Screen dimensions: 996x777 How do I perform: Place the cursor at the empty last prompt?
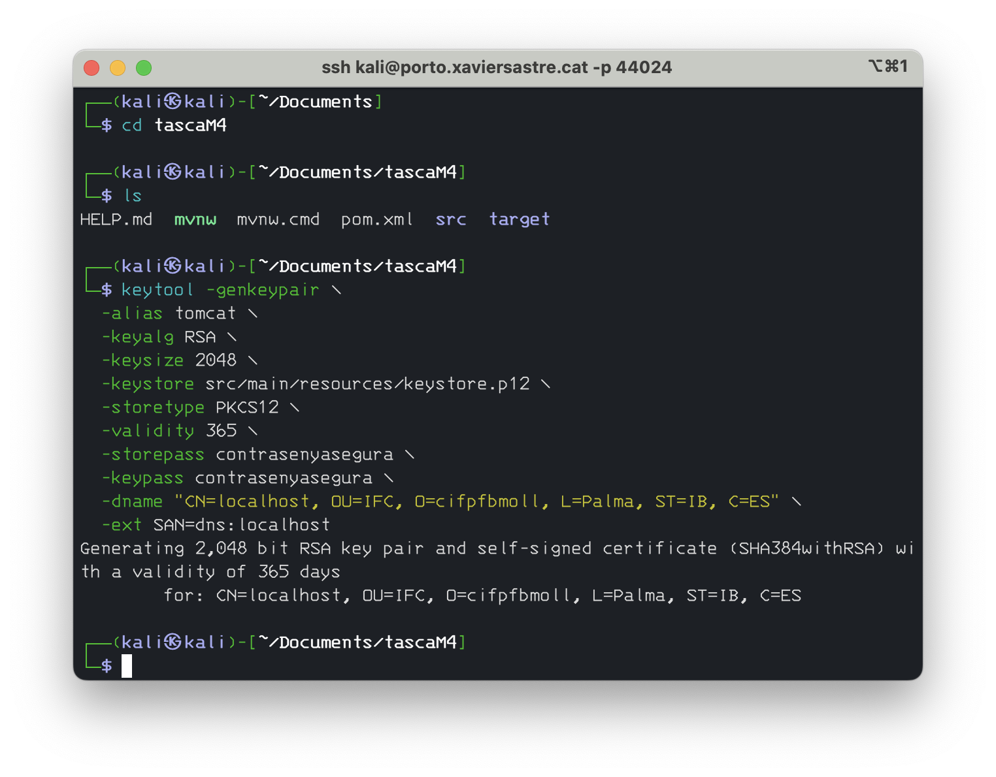click(x=127, y=666)
